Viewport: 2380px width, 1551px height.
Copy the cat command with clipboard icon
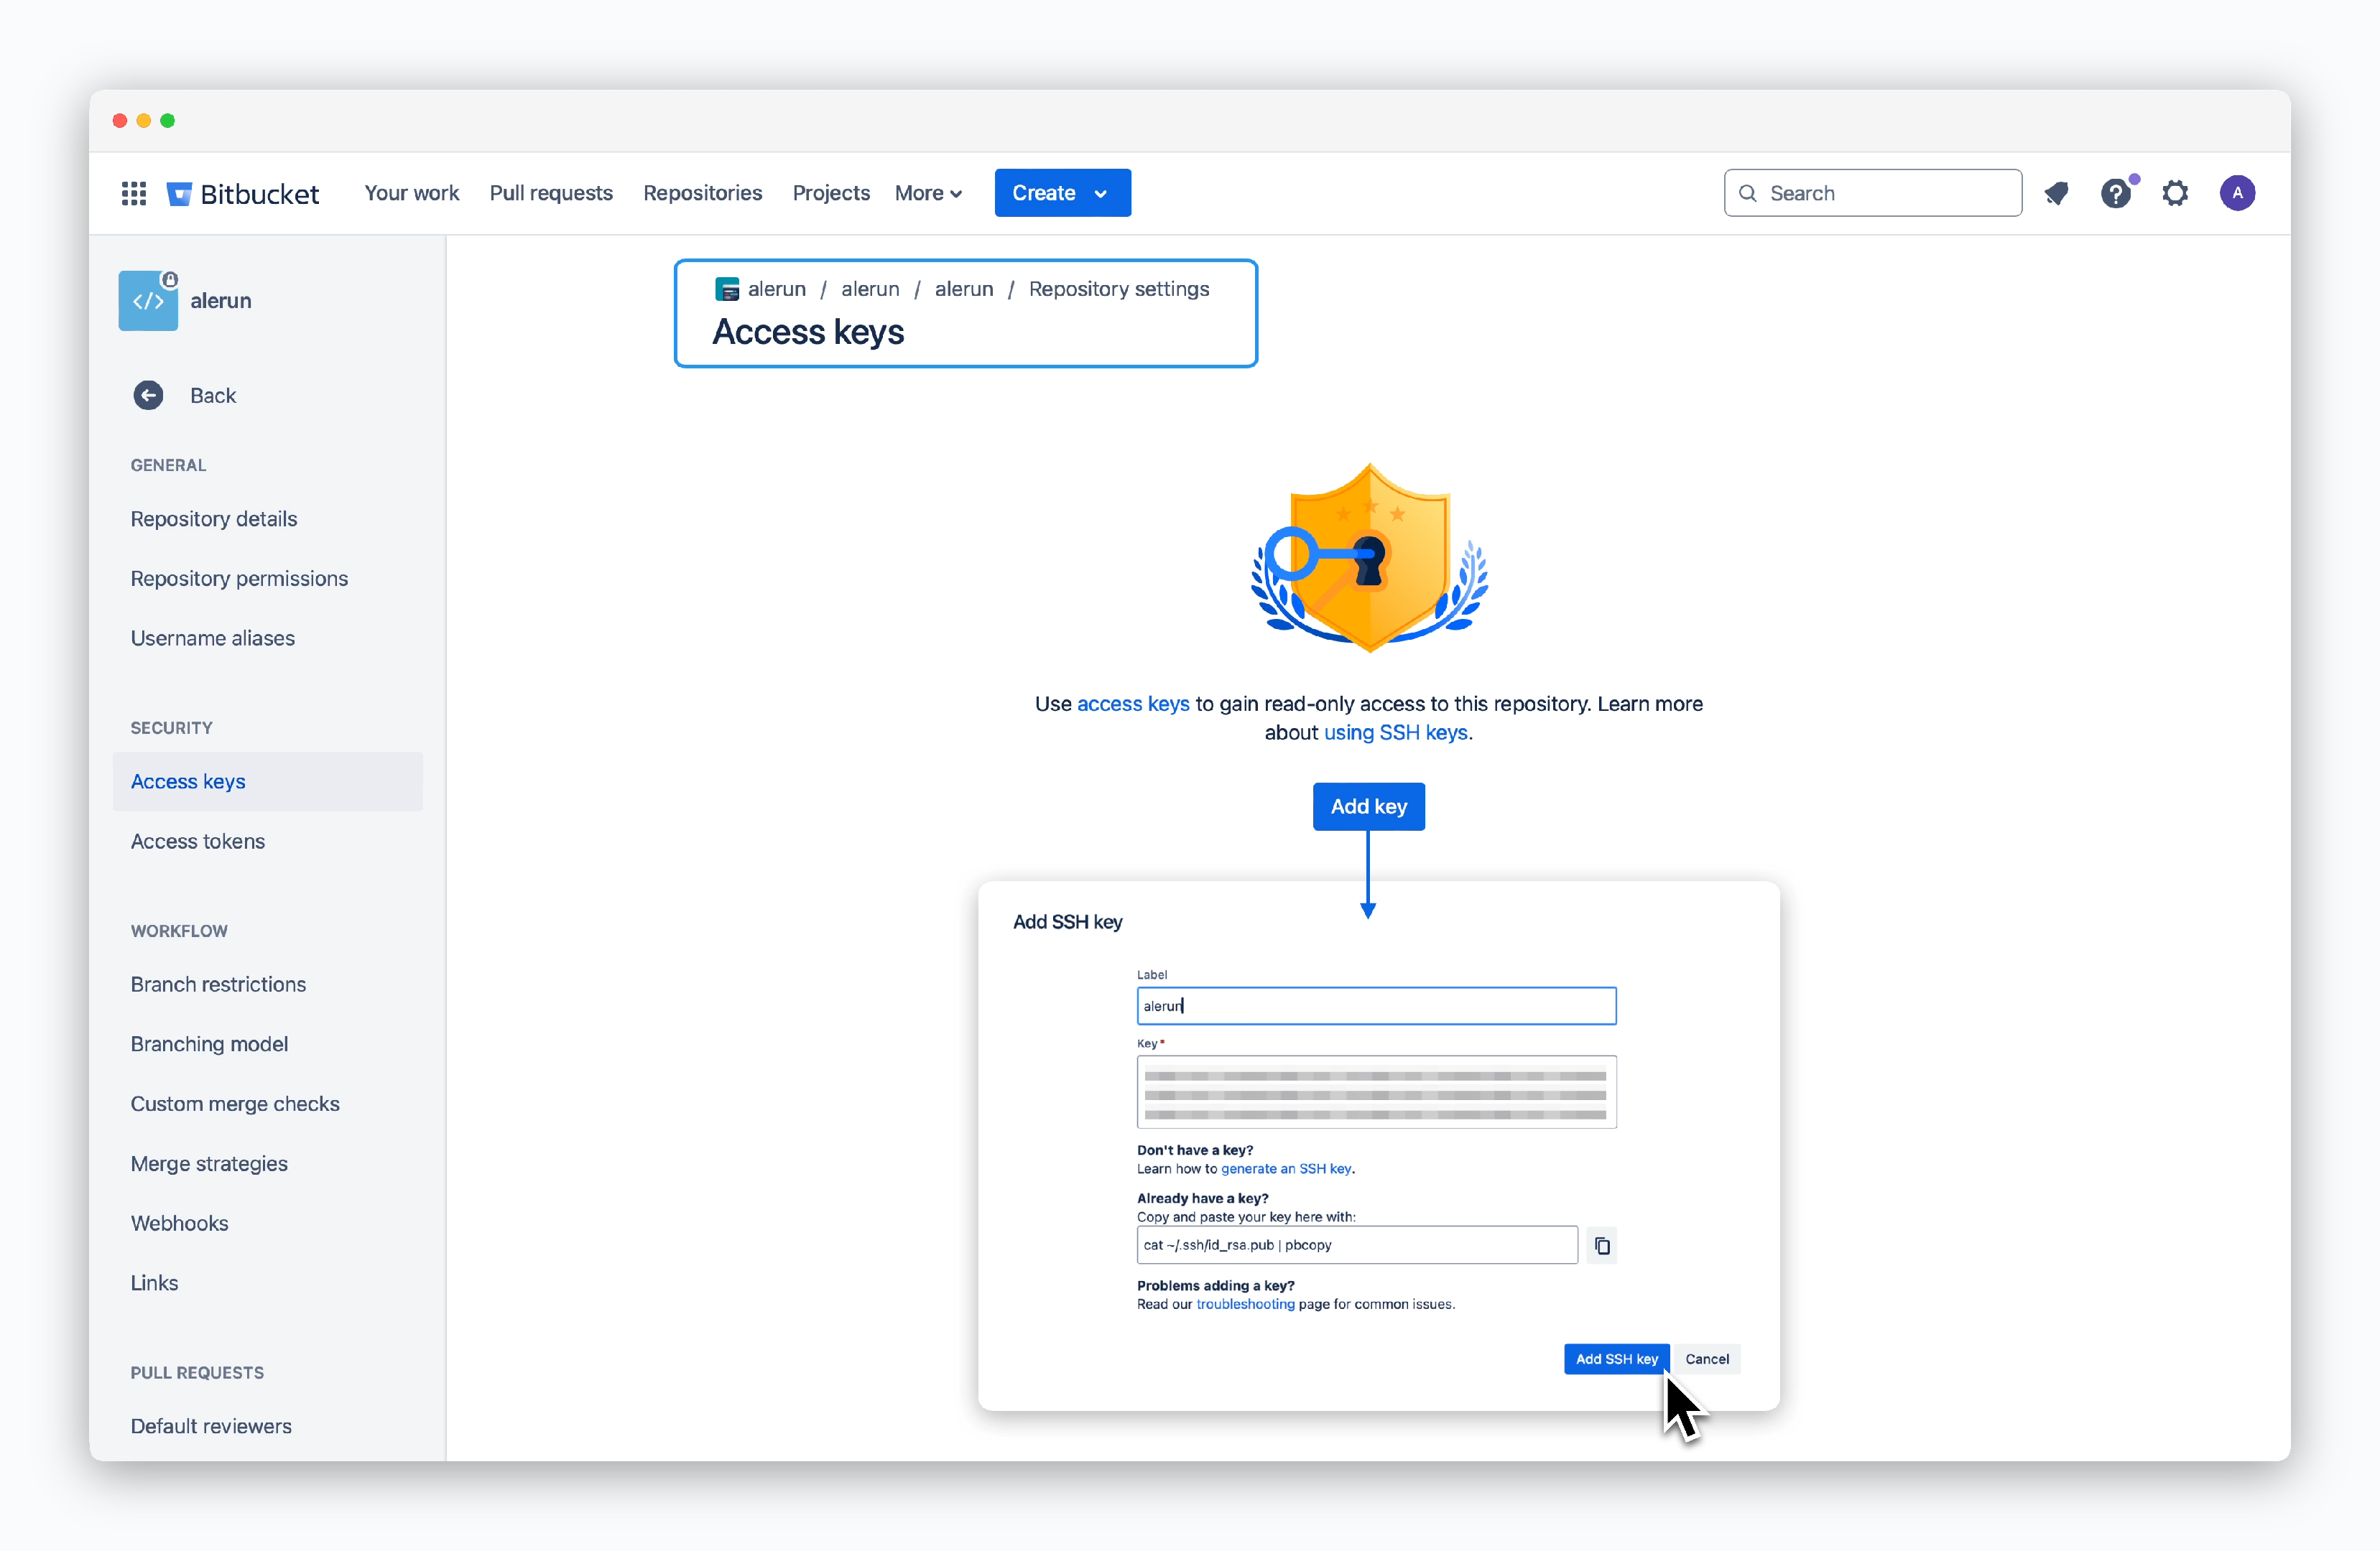pyautogui.click(x=1602, y=1245)
